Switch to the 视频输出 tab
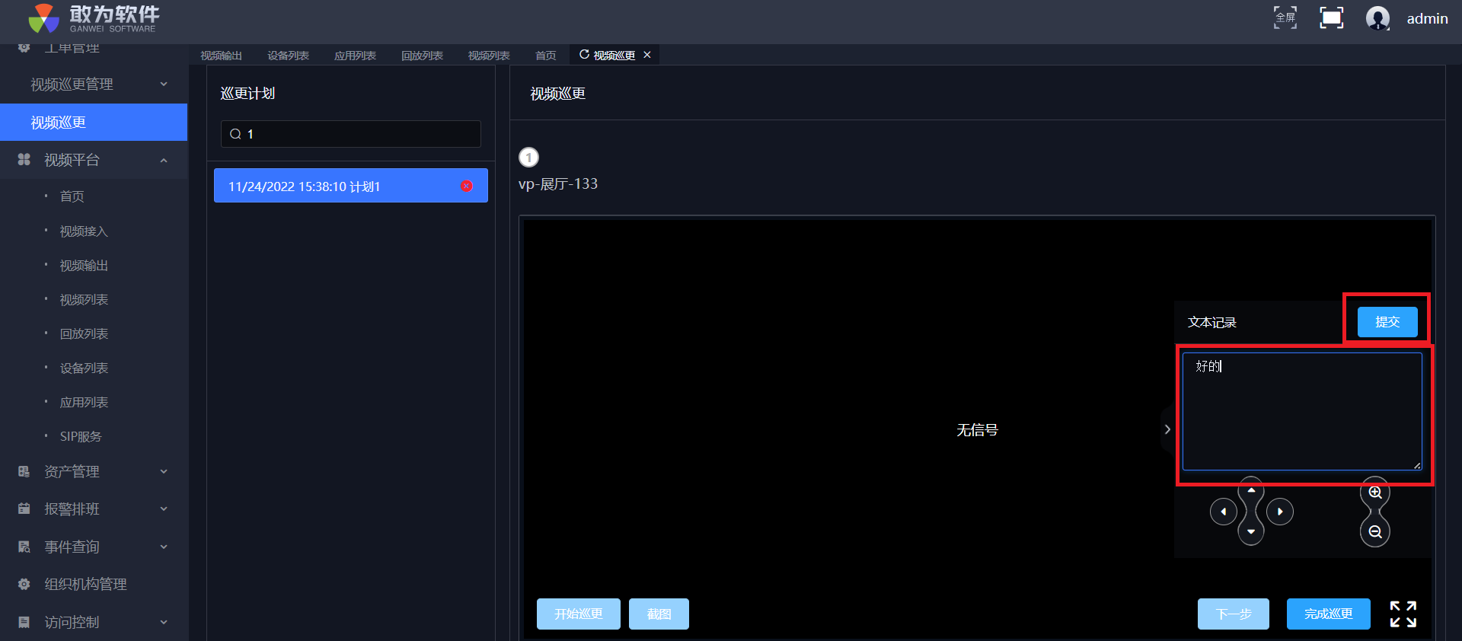The height and width of the screenshot is (641, 1462). (x=222, y=56)
